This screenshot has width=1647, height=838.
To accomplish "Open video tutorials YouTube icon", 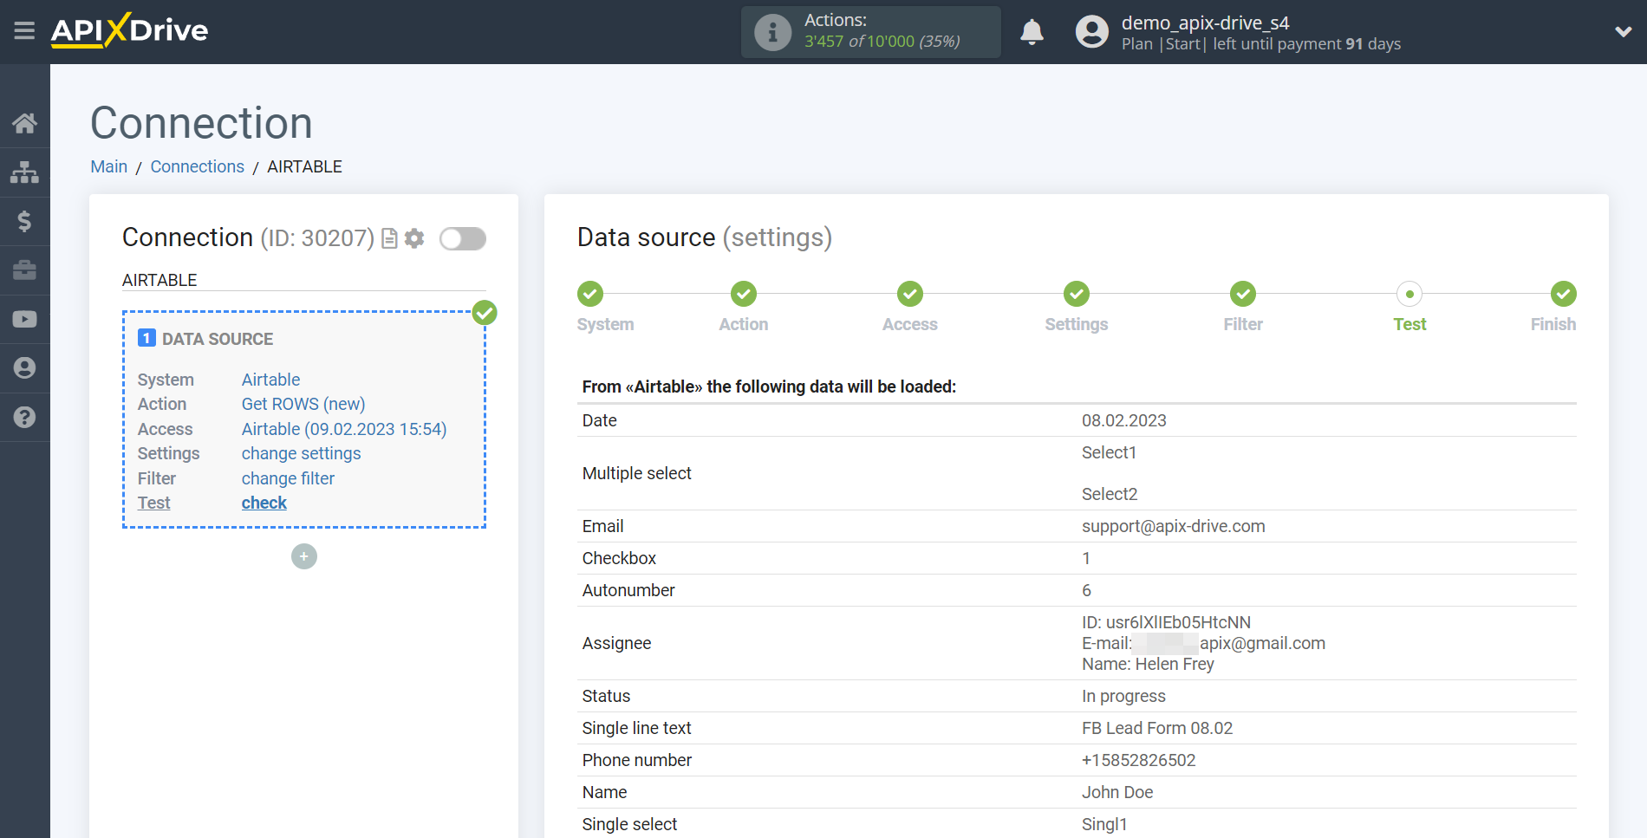I will tap(24, 319).
